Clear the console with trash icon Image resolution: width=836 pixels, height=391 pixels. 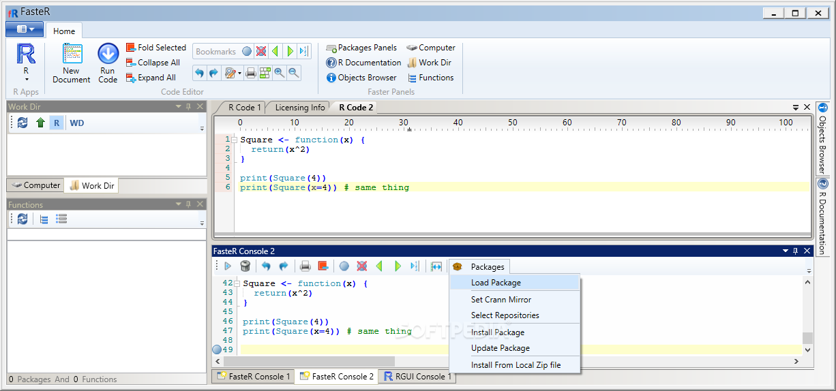pyautogui.click(x=245, y=266)
